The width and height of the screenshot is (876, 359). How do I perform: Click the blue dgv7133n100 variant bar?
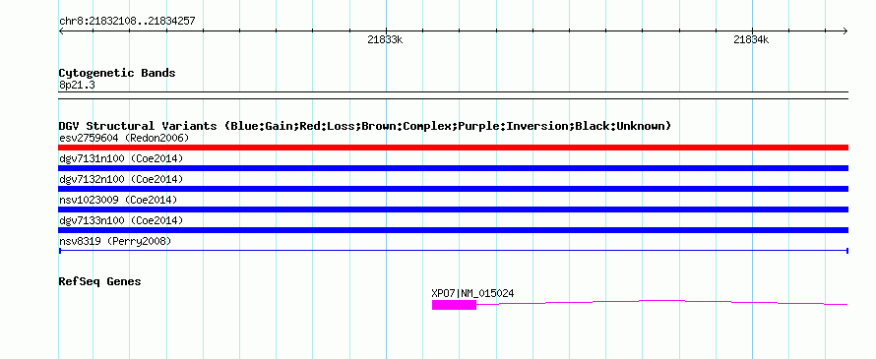pyautogui.click(x=453, y=230)
